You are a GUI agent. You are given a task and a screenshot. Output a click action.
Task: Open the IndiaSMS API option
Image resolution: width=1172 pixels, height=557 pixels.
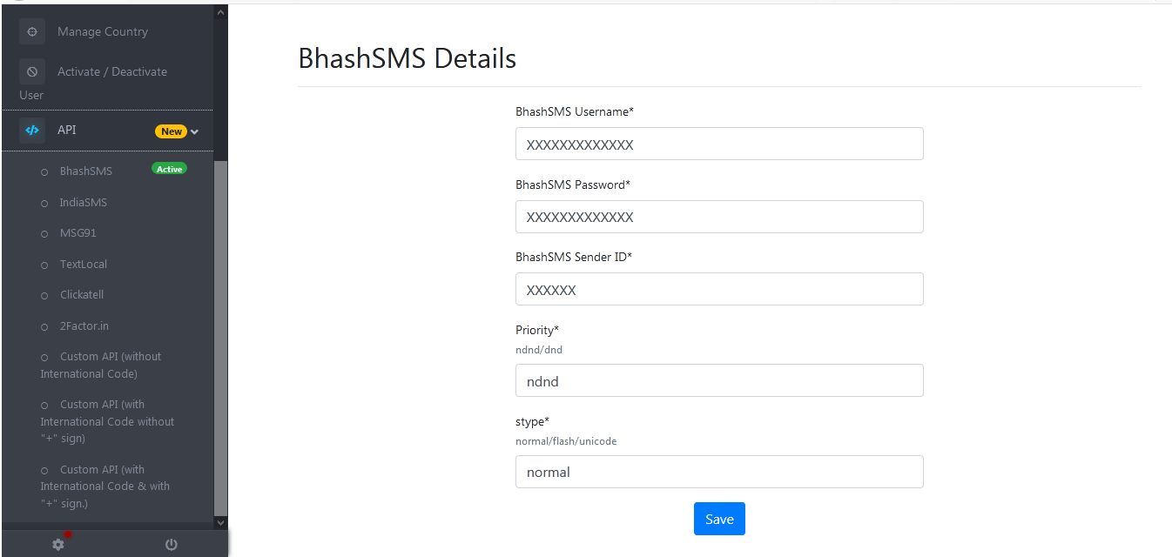click(x=83, y=203)
